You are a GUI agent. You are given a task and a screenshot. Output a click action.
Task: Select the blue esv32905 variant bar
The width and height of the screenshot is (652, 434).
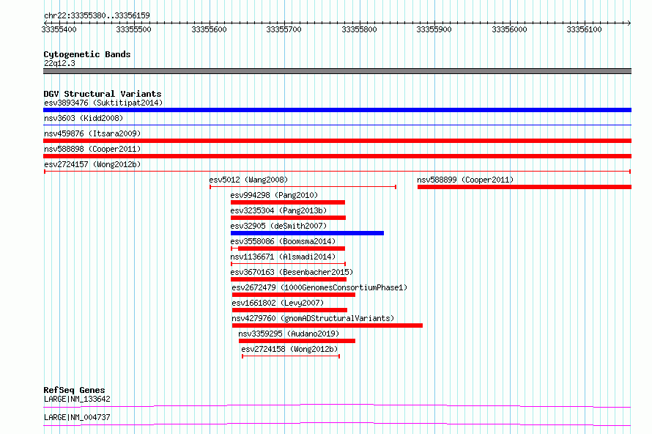tap(307, 233)
